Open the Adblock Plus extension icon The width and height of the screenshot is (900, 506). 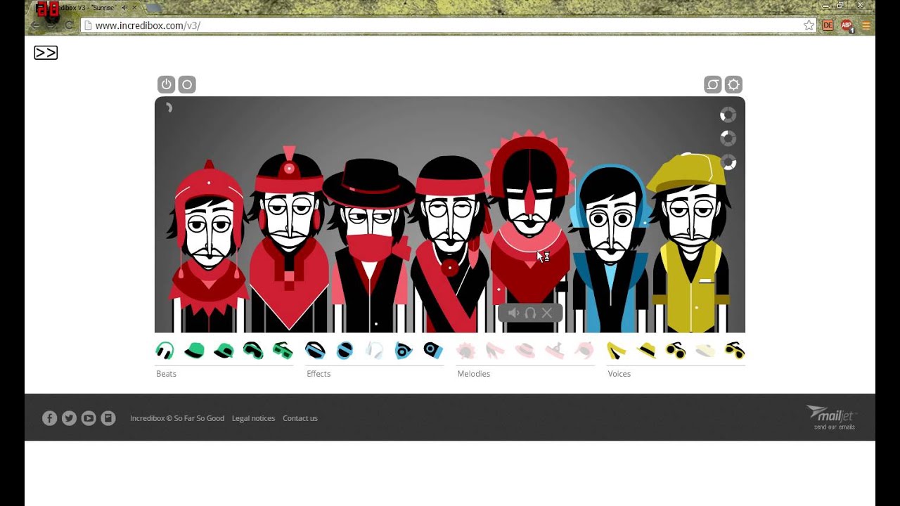(847, 25)
